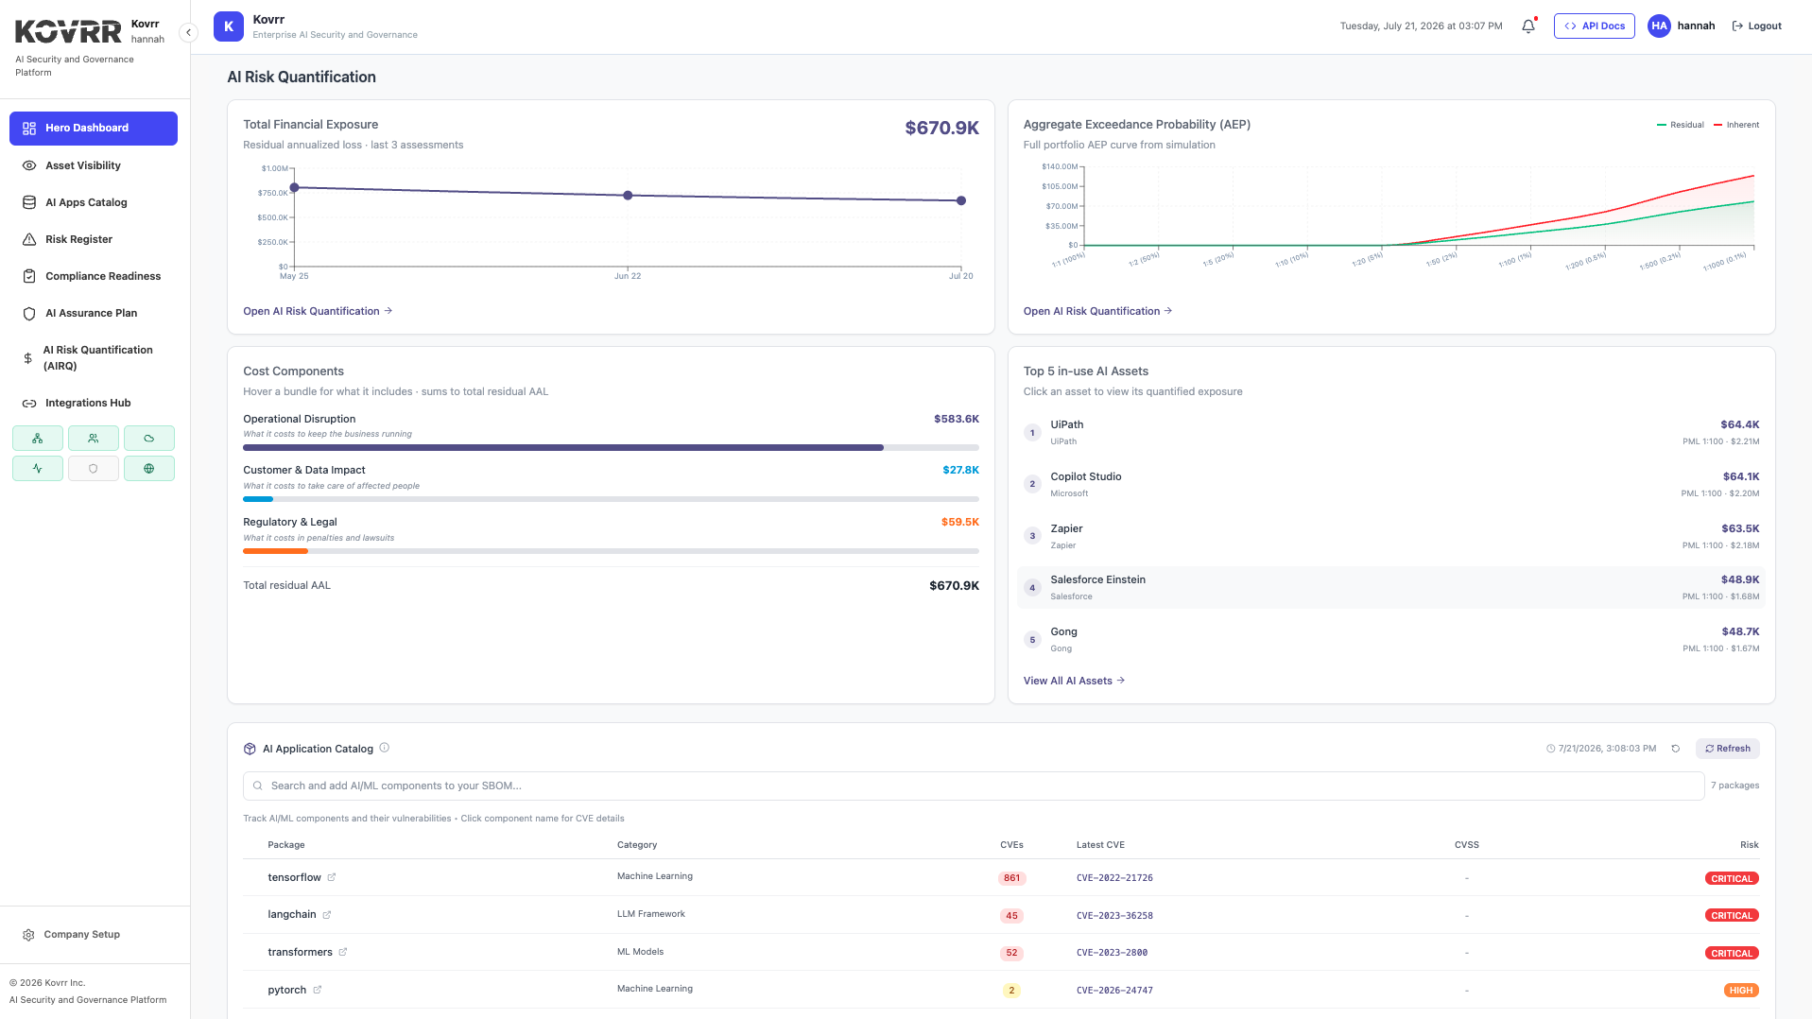Click the AI Application Catalog info icon
The height and width of the screenshot is (1019, 1812).
[x=385, y=748]
